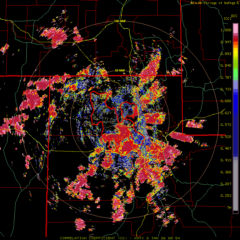Select the 0.520 scale value

coord(226,137)
